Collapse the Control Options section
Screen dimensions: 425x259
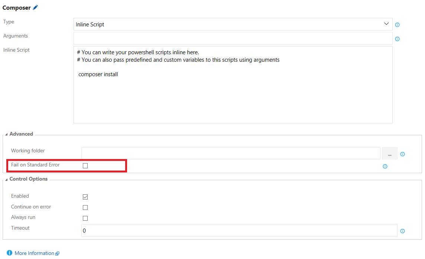7,179
